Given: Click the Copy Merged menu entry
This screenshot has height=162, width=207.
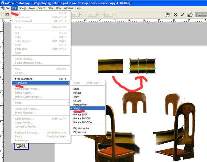Looking at the screenshot, I should pos(41,41).
